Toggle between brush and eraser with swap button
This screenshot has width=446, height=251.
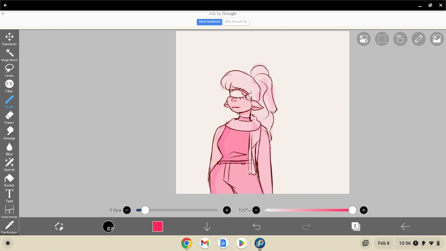tap(59, 226)
